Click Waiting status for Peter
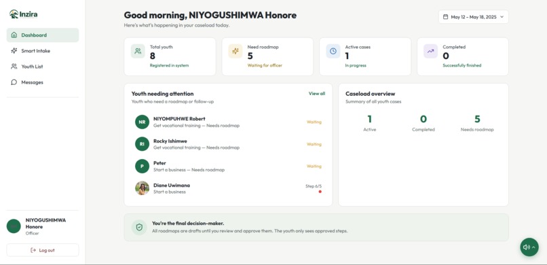The width and height of the screenshot is (547, 265). [314, 166]
